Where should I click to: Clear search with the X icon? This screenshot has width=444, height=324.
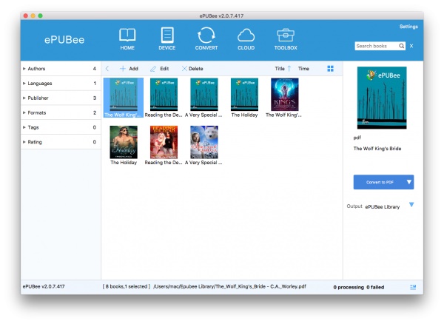coord(411,46)
